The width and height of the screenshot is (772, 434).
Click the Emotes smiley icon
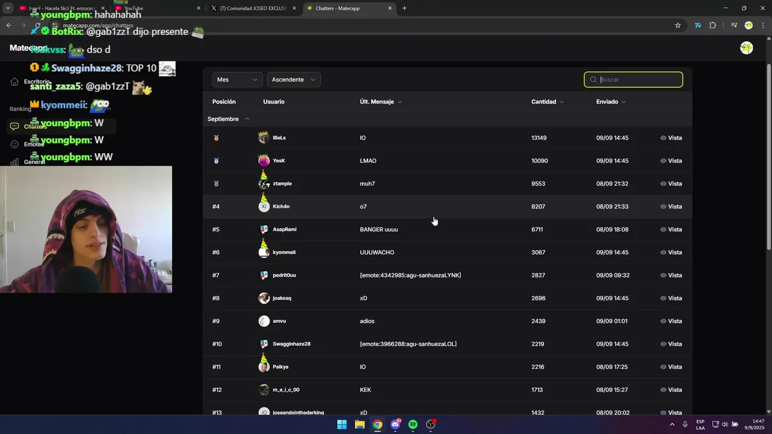[x=14, y=145]
